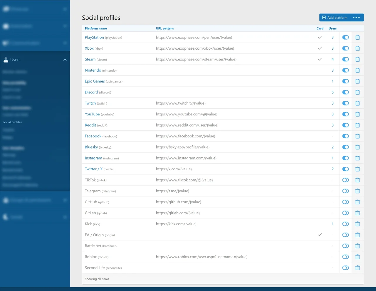Delete the Nintendo row using the trash icon
Screen dimensions: 376x291
pos(357,70)
